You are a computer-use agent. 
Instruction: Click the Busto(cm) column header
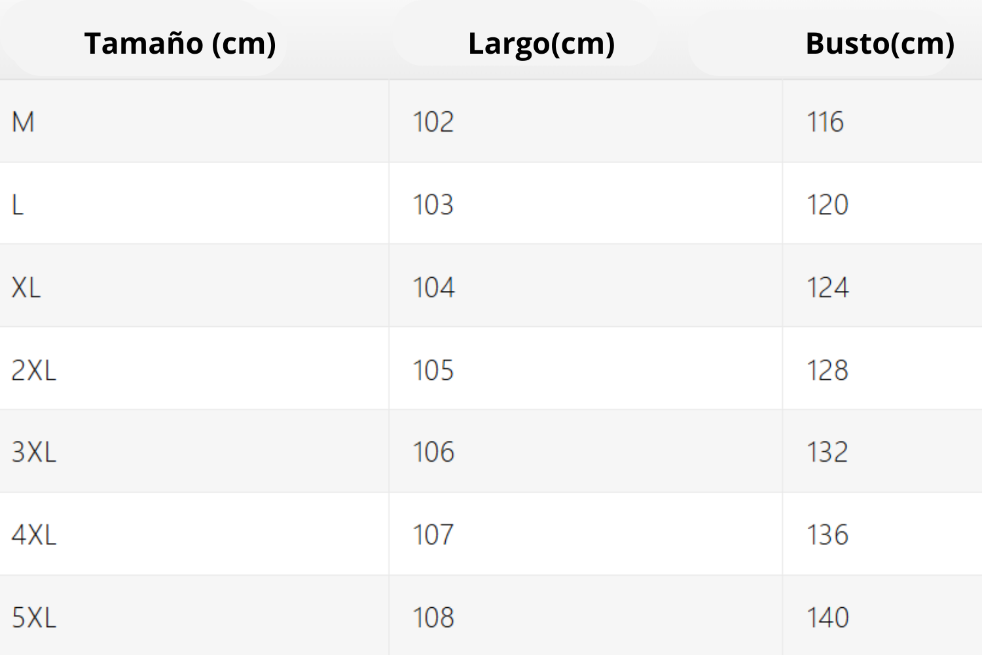click(879, 43)
